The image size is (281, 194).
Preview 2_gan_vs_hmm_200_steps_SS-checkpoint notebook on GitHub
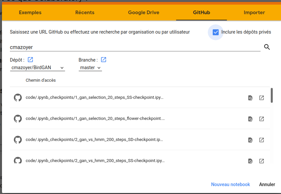(x=250, y=161)
